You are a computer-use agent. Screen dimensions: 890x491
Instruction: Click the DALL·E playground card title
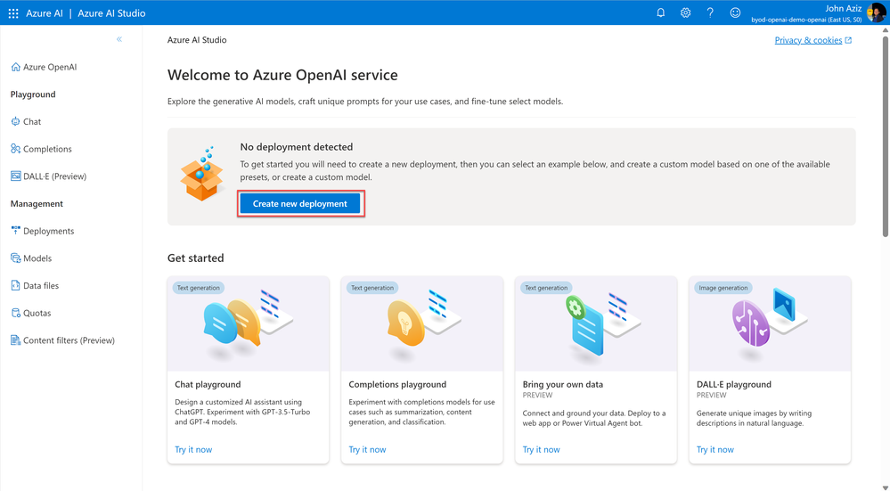tap(734, 384)
